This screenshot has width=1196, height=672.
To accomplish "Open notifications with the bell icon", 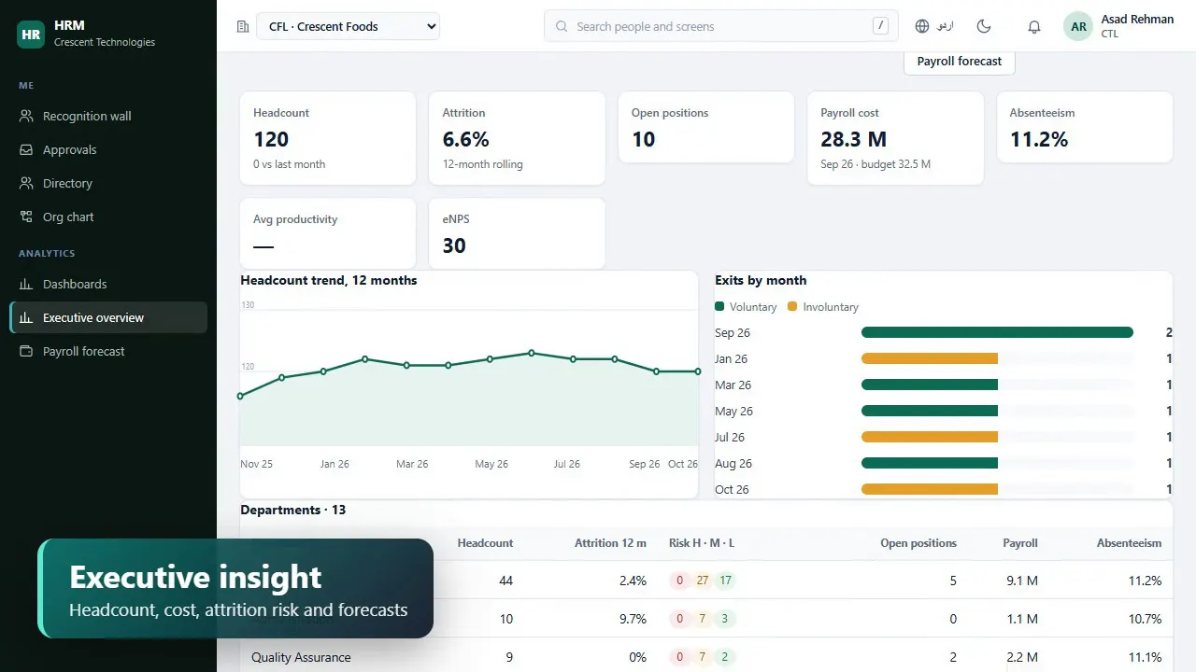I will (1034, 26).
